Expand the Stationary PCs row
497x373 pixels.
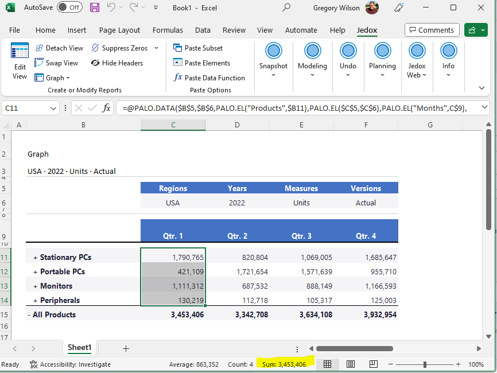[35, 258]
